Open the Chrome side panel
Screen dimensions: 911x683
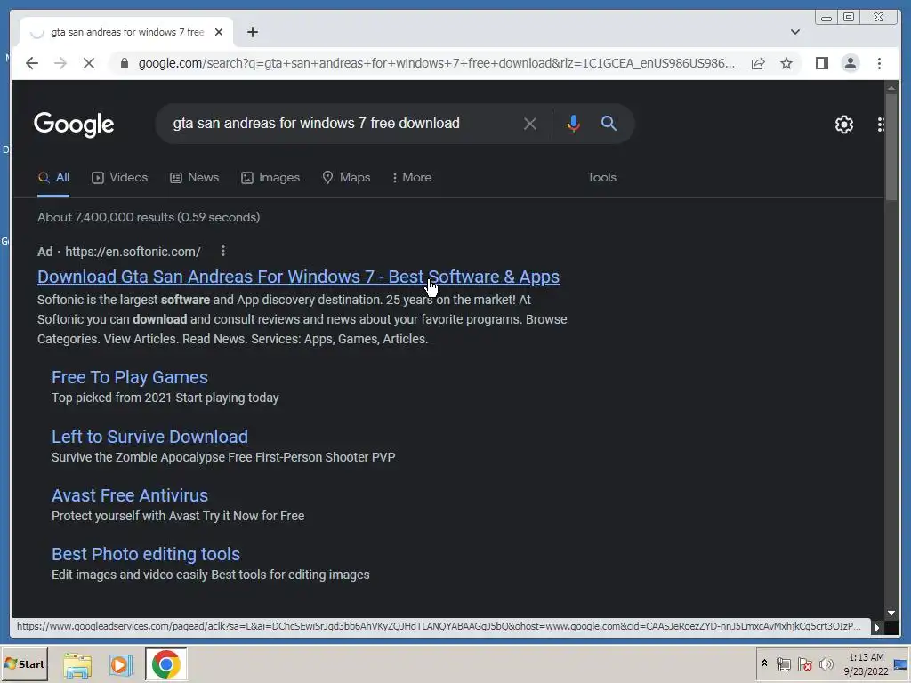click(821, 63)
